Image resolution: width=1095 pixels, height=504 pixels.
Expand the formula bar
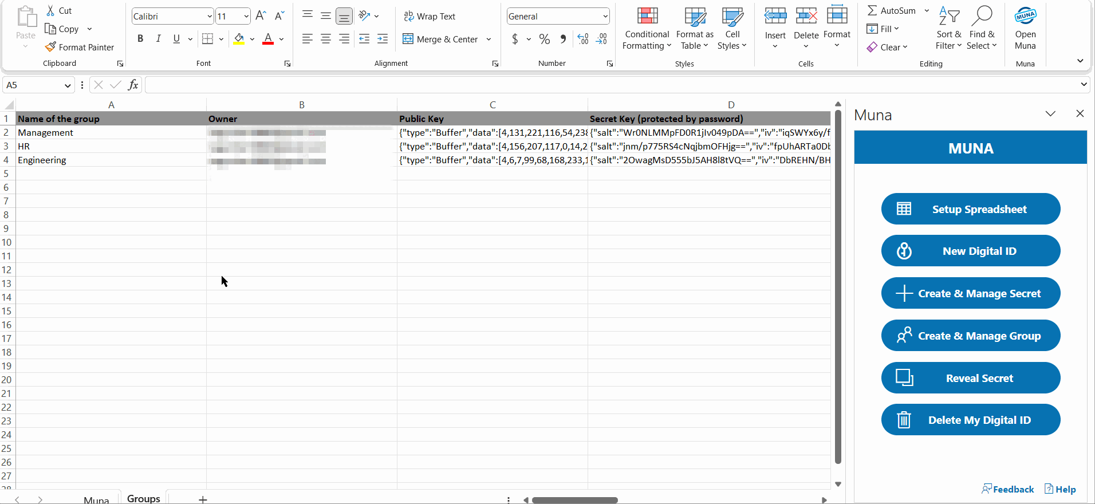click(x=1084, y=85)
